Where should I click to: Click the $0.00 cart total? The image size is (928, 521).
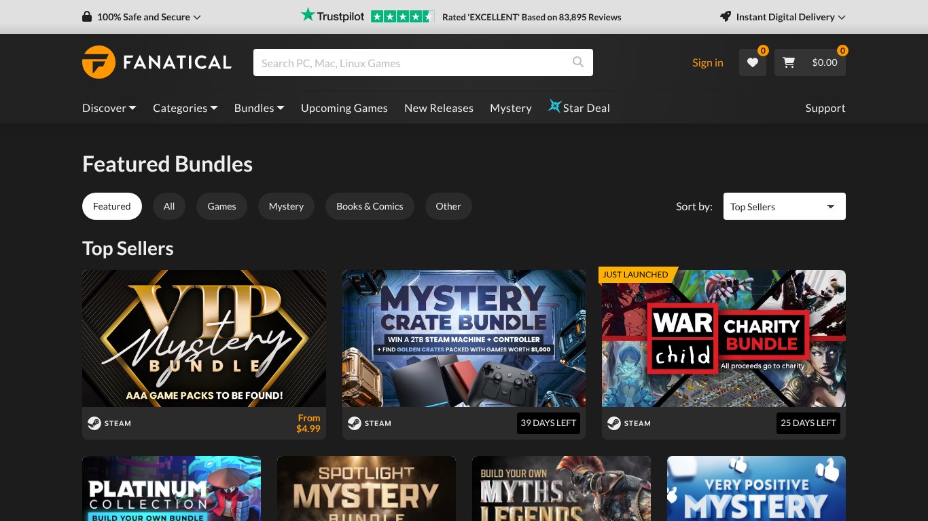(x=825, y=62)
